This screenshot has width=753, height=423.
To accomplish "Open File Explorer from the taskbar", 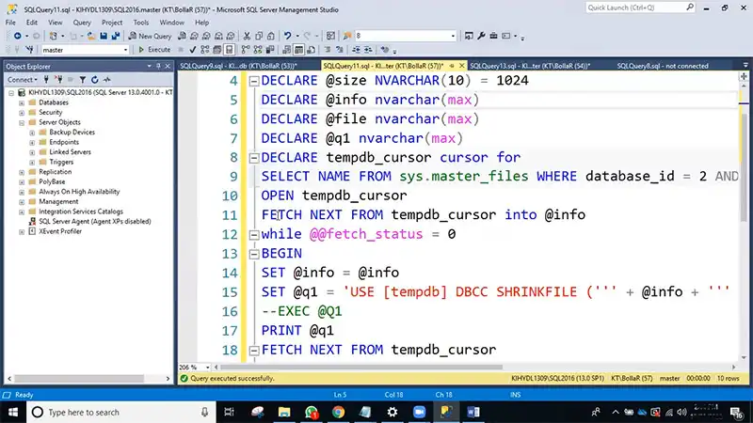I will [x=284, y=412].
